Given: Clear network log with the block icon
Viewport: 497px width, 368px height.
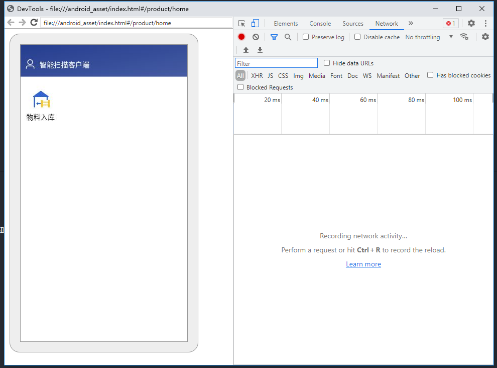Looking at the screenshot, I should click(256, 37).
